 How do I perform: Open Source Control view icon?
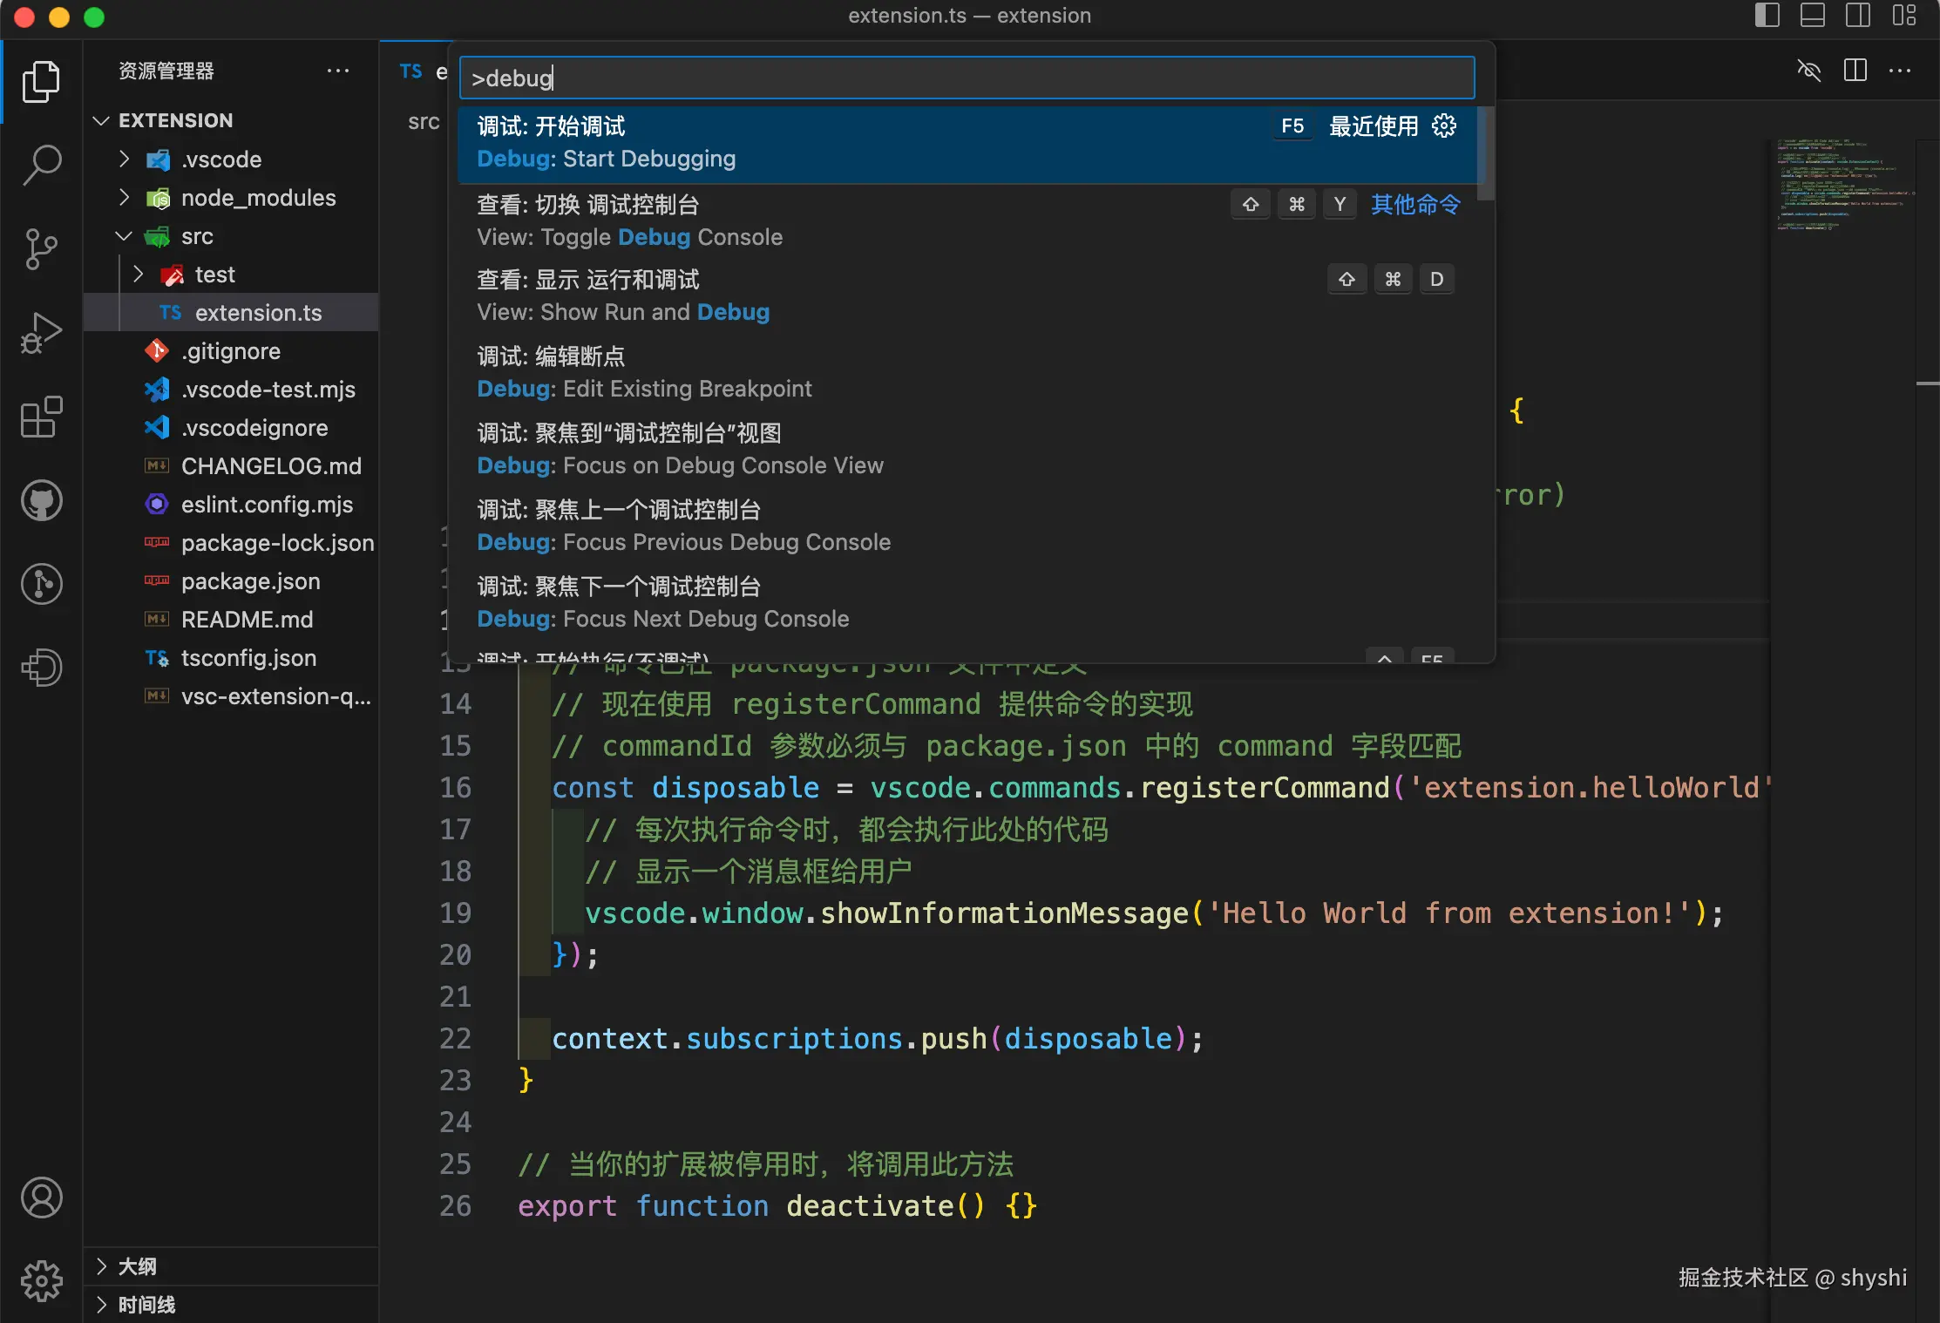click(41, 248)
